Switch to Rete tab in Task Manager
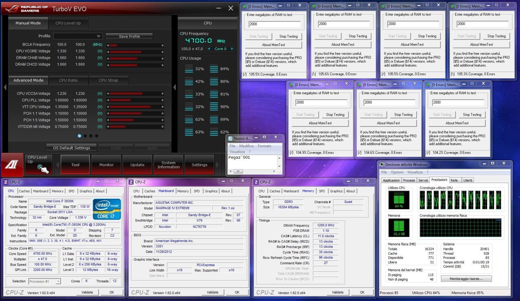Viewport: 520px width, 301px height. coord(454,180)
